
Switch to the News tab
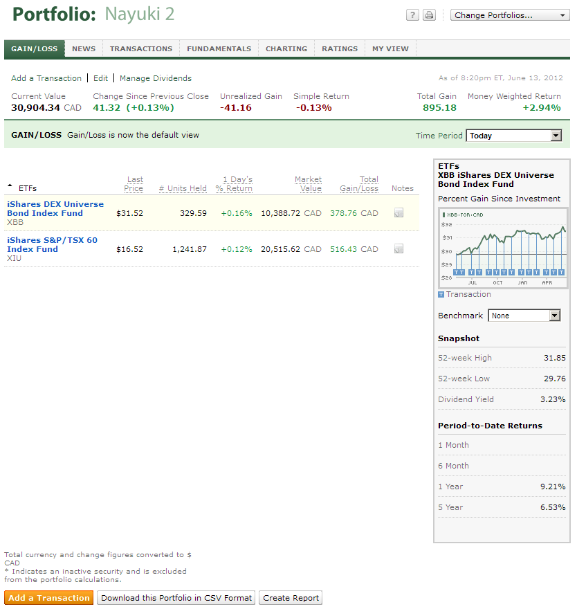(x=84, y=49)
